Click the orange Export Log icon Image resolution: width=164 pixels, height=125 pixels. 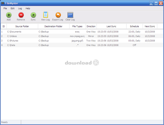(58, 15)
